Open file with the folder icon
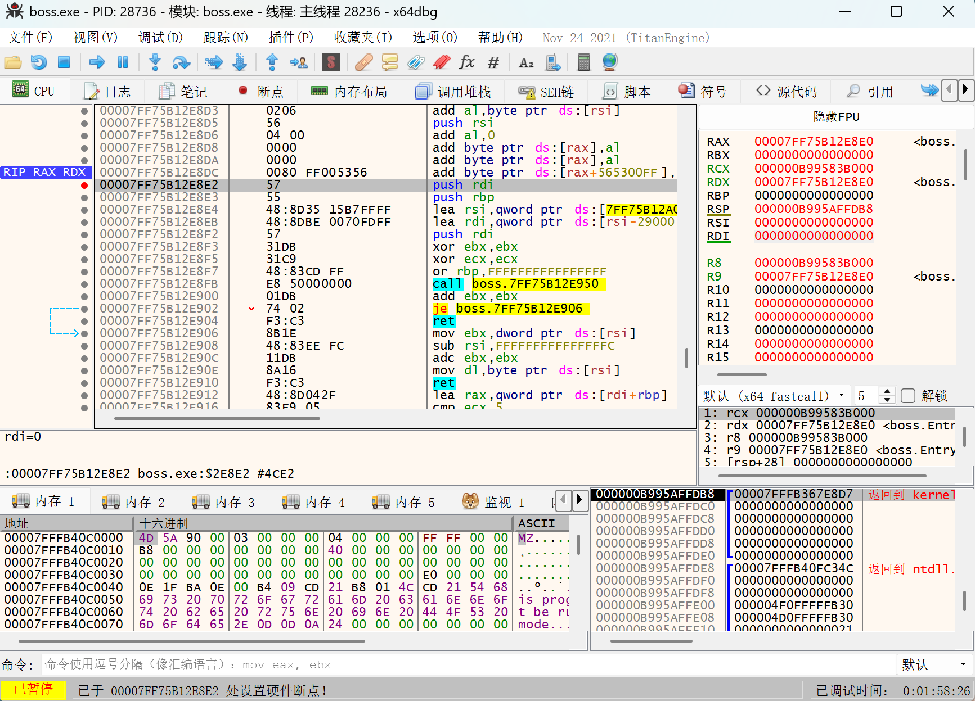Image resolution: width=975 pixels, height=701 pixels. pyautogui.click(x=12, y=62)
